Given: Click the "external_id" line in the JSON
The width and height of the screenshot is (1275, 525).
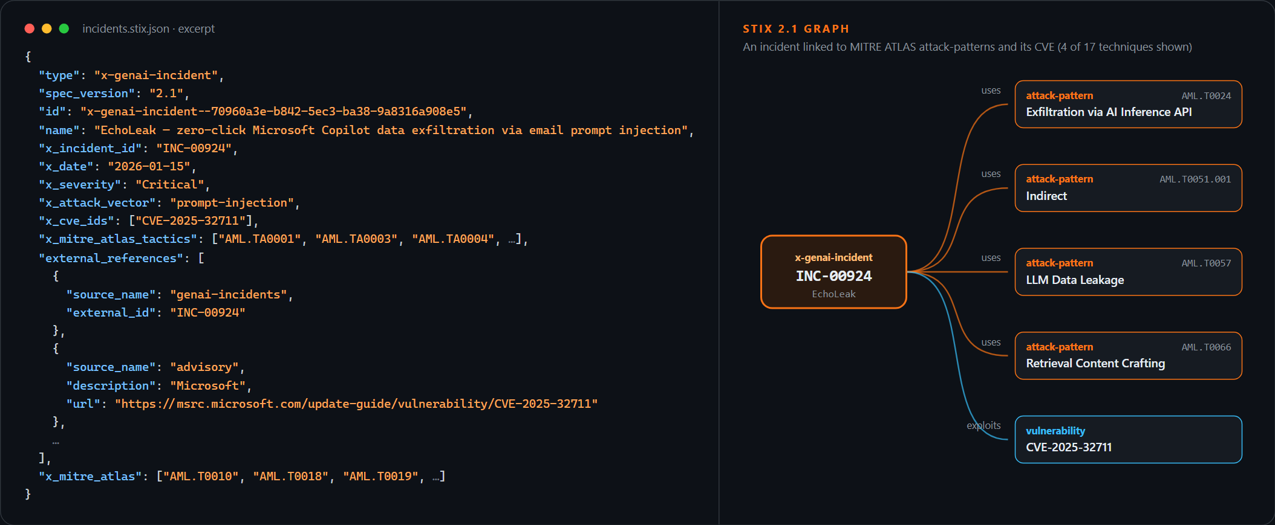Looking at the screenshot, I should click(x=156, y=312).
